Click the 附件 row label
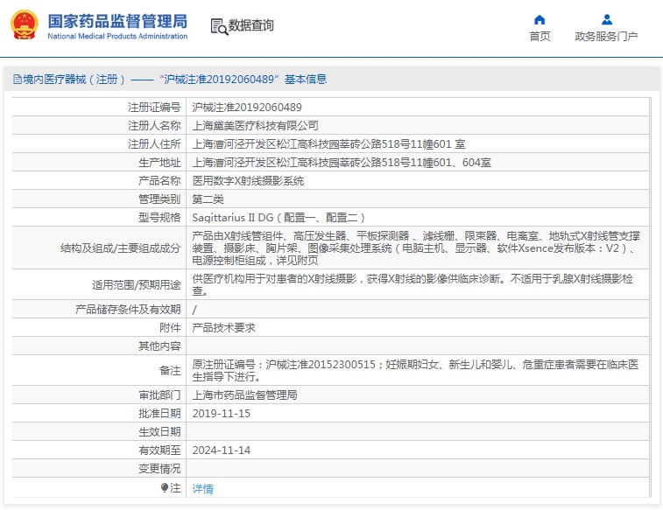This screenshot has height=510, width=663. coord(171,328)
